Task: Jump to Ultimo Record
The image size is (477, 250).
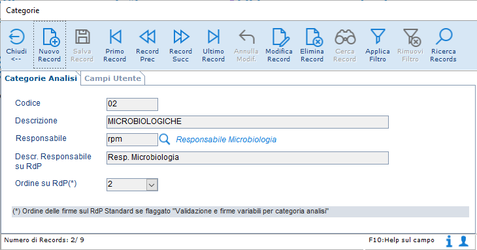Action: click(214, 46)
